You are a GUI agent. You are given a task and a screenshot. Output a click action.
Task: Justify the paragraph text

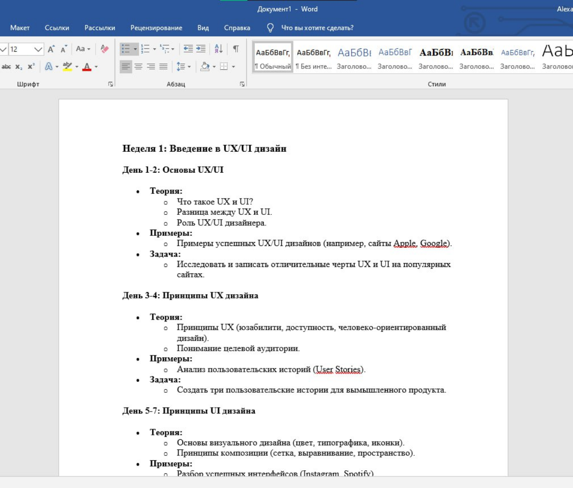coord(163,67)
